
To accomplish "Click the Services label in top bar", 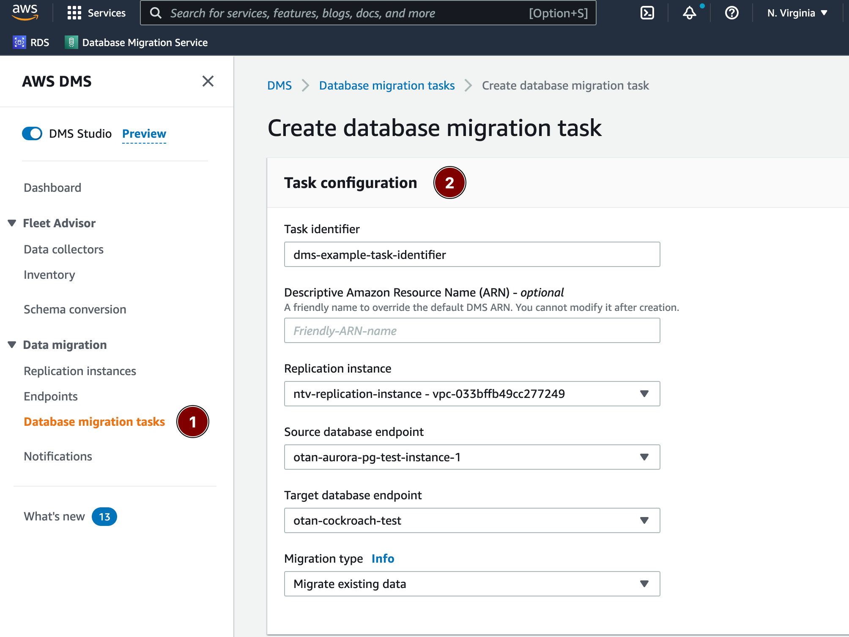I will (107, 13).
